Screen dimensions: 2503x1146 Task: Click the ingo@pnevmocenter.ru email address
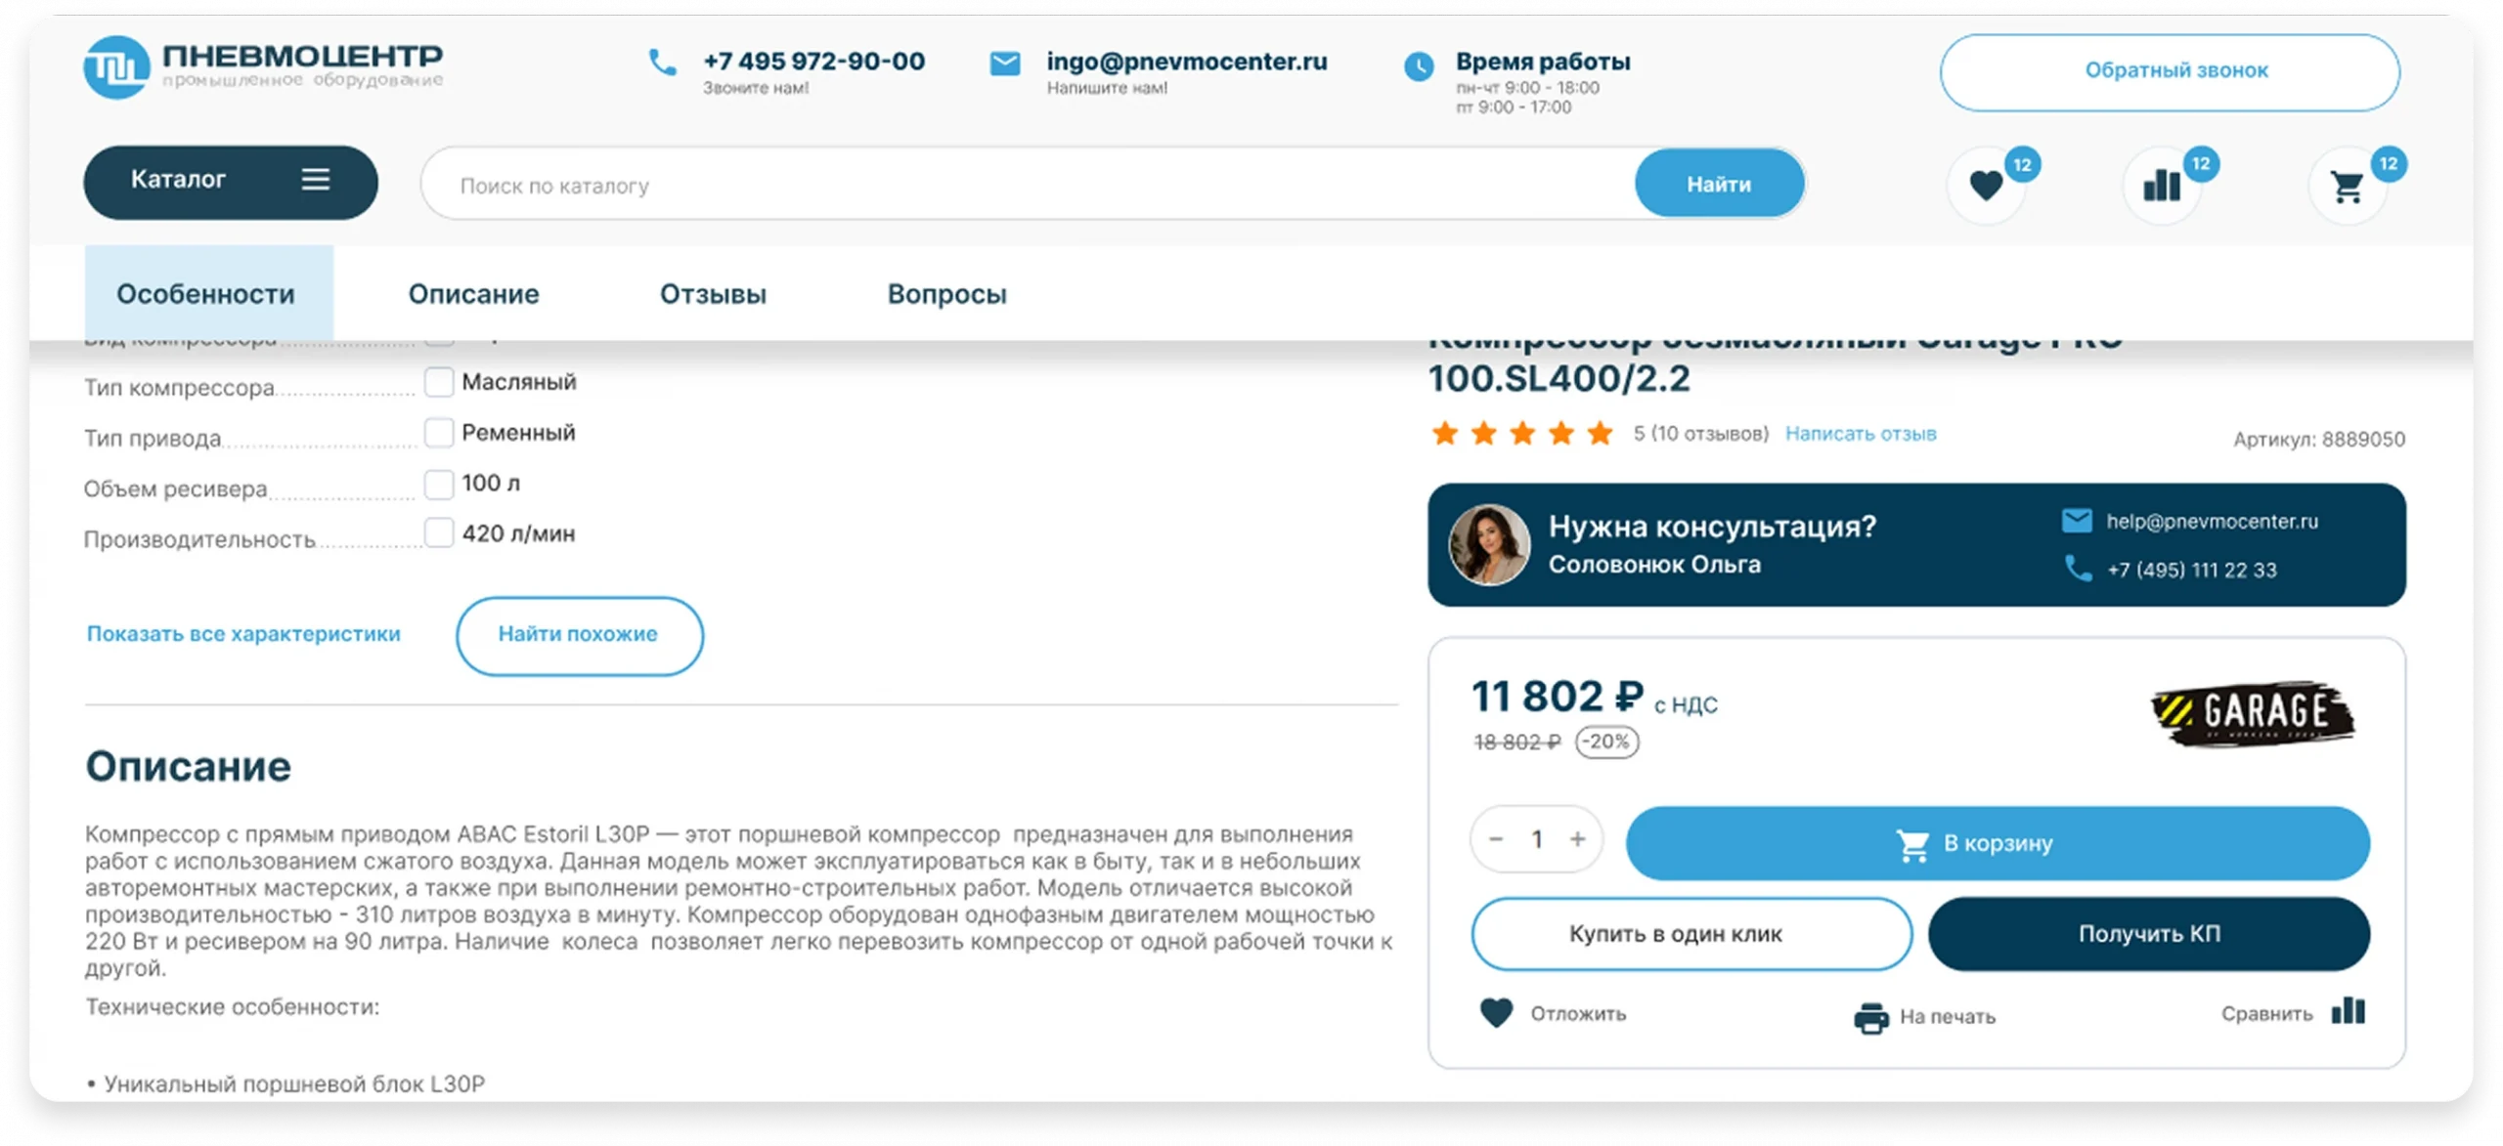[x=1186, y=61]
